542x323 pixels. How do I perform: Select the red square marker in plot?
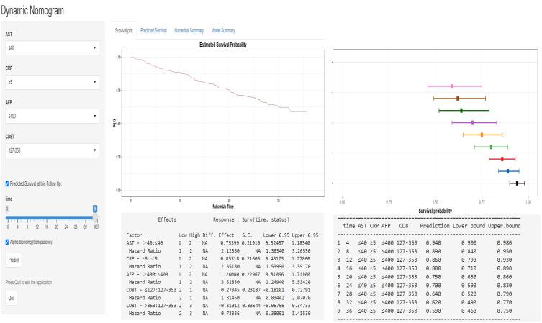[502, 158]
